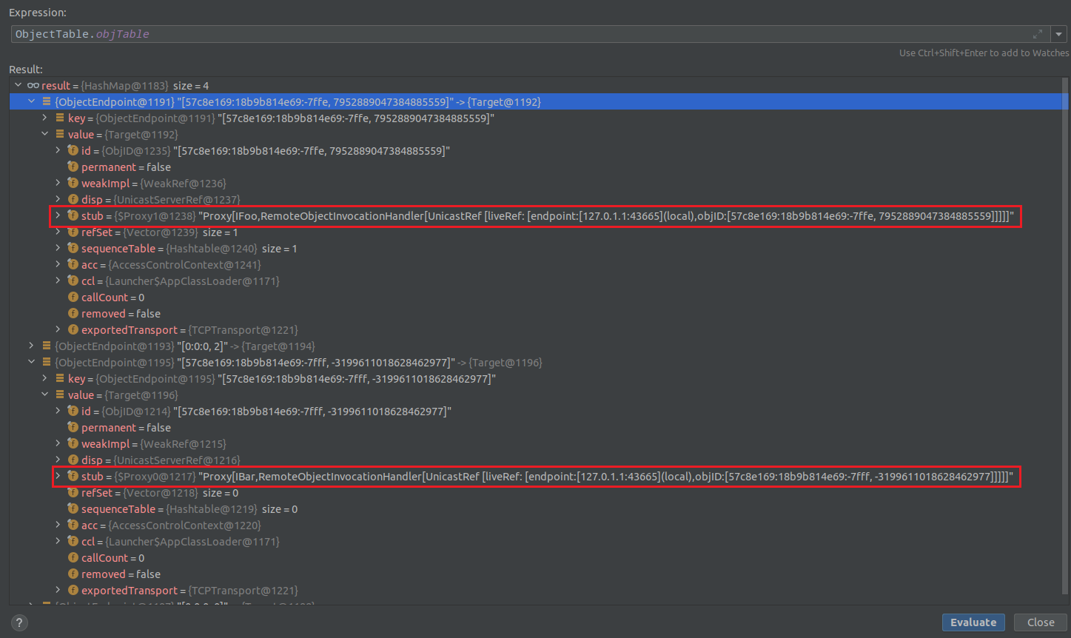Select the '[0:0:0, 2]' -> {Target@1194} row text
The height and width of the screenshot is (638, 1071).
[185, 346]
